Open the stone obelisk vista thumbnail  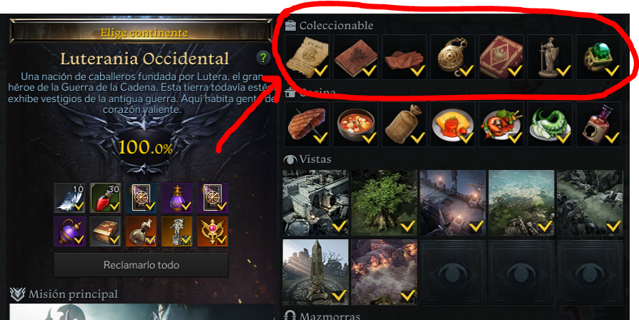pyautogui.click(x=315, y=272)
